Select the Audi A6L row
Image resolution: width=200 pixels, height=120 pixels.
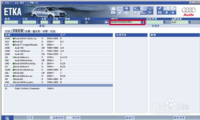click(x=58, y=73)
